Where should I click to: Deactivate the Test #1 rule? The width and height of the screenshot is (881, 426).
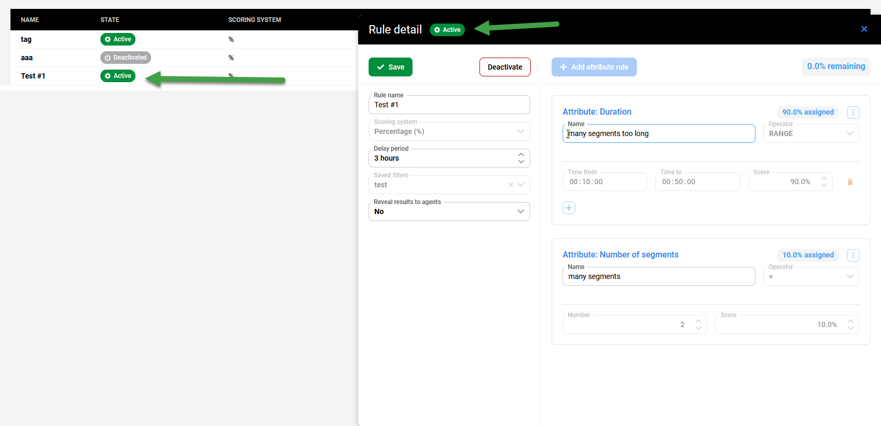click(x=505, y=67)
